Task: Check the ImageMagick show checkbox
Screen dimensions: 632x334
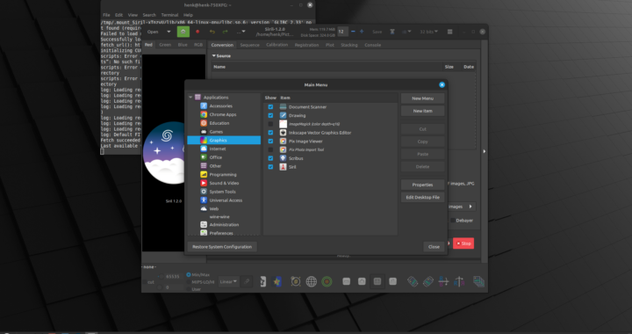Action: pos(270,124)
